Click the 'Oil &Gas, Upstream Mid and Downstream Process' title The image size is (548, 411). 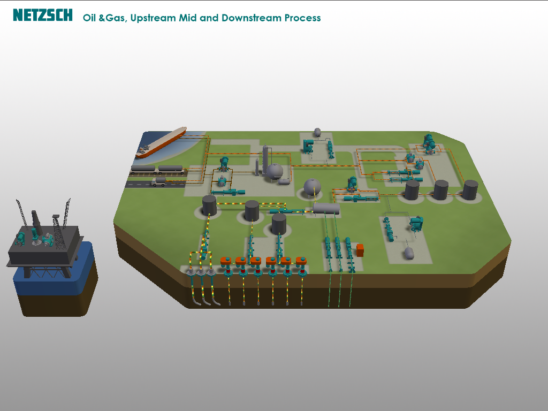(202, 18)
